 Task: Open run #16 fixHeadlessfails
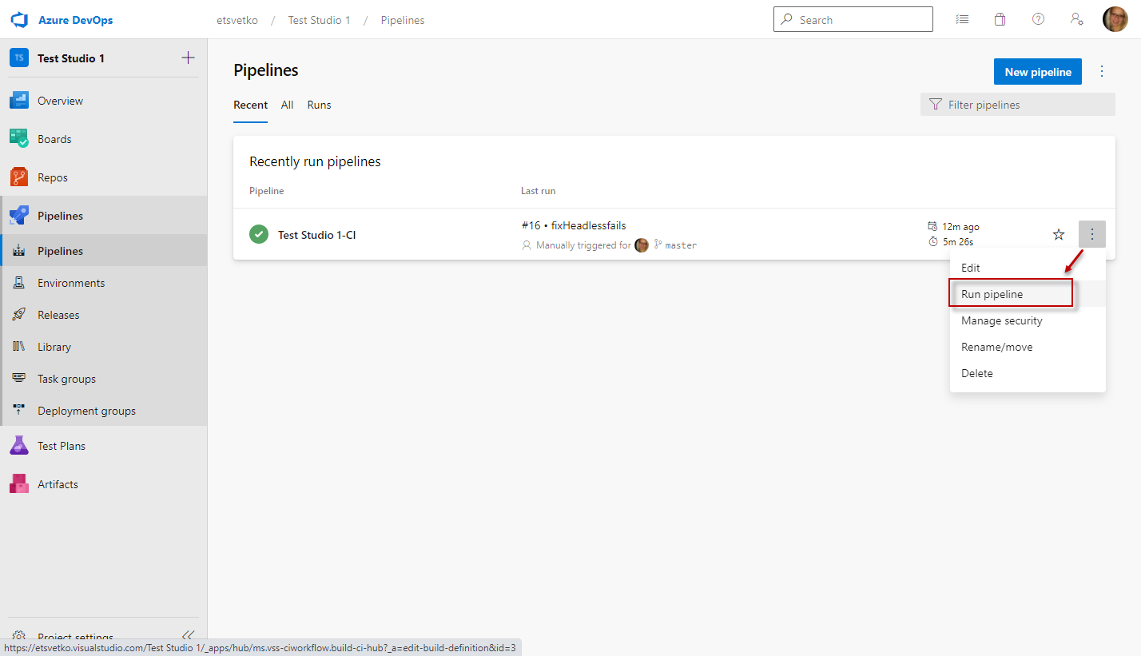(574, 225)
